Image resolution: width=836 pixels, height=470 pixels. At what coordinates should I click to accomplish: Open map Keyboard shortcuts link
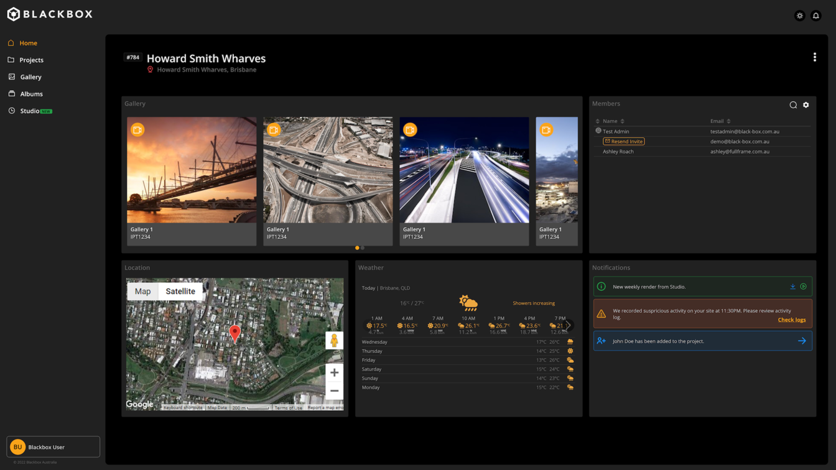[183, 408]
